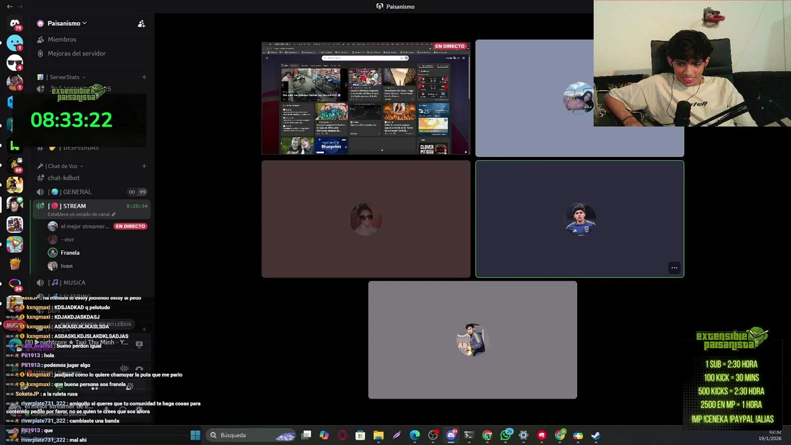This screenshot has height=445, width=791.
Task: Open the Miembros list
Action: pyautogui.click(x=62, y=40)
